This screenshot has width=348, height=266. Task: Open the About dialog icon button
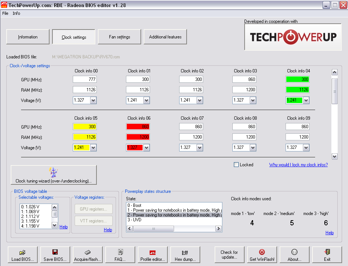tap(294, 255)
